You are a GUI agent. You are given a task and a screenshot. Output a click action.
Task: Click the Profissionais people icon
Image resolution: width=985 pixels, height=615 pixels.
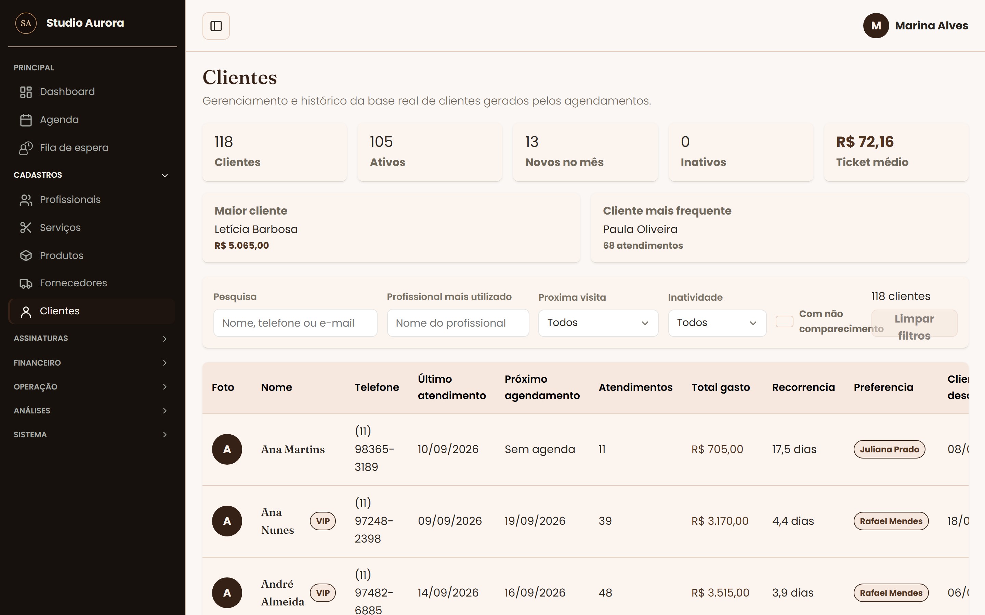[x=26, y=200]
